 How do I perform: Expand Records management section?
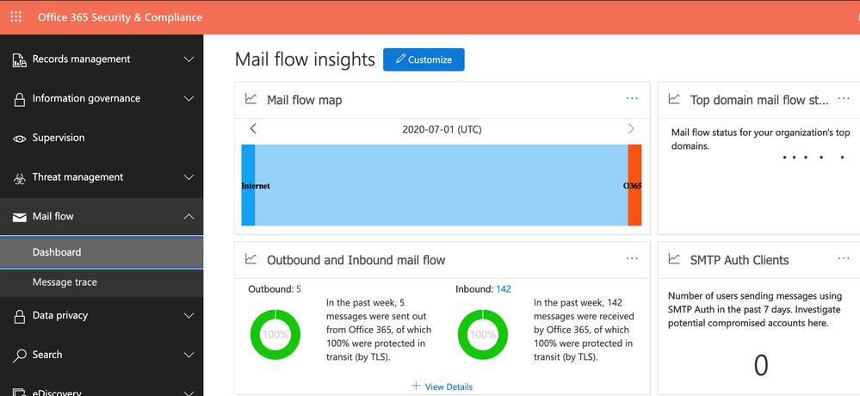coord(189,59)
